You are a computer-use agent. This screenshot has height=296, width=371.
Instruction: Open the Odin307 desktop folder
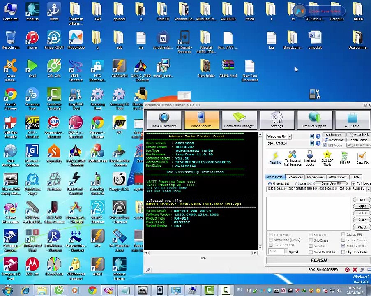(163, 12)
